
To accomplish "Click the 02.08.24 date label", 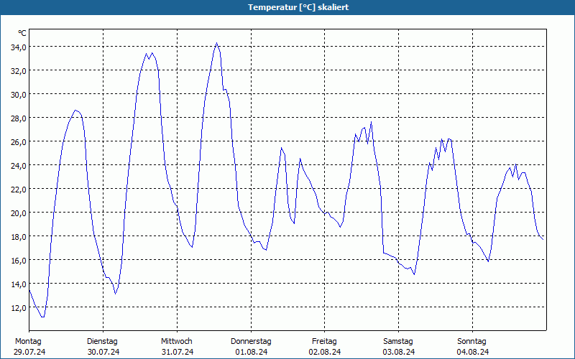I will point(325,352).
